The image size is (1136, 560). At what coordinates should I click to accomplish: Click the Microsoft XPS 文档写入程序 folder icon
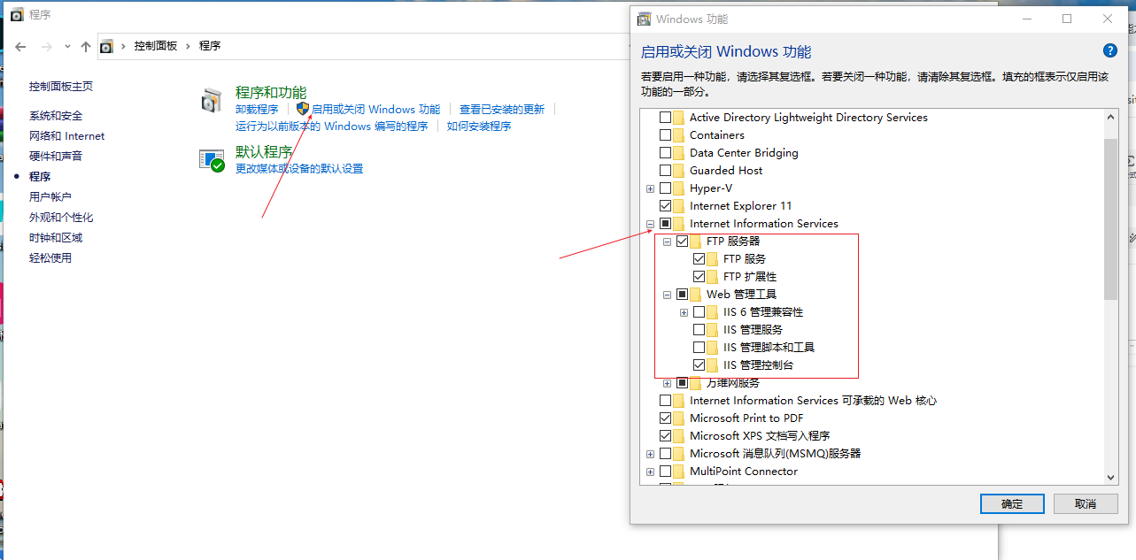coord(679,436)
